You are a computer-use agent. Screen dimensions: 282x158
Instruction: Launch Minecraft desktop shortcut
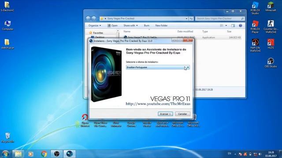(x=271, y=7)
